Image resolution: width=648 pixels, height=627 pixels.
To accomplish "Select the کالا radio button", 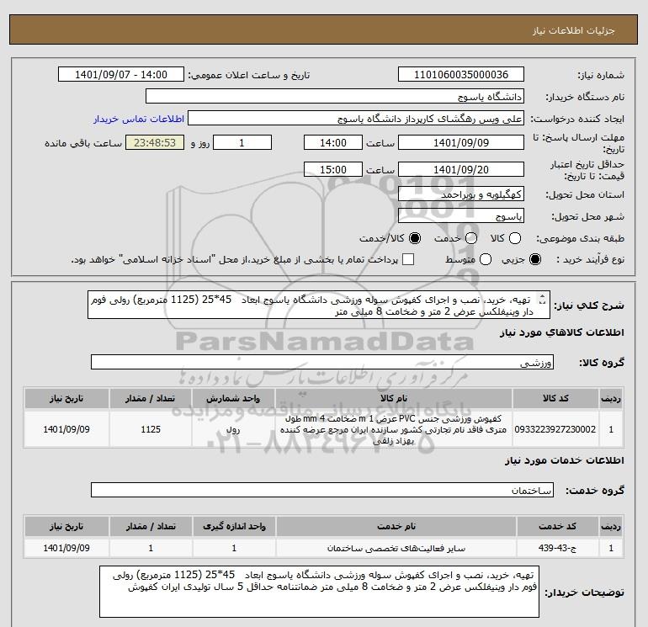I will tap(515, 238).
